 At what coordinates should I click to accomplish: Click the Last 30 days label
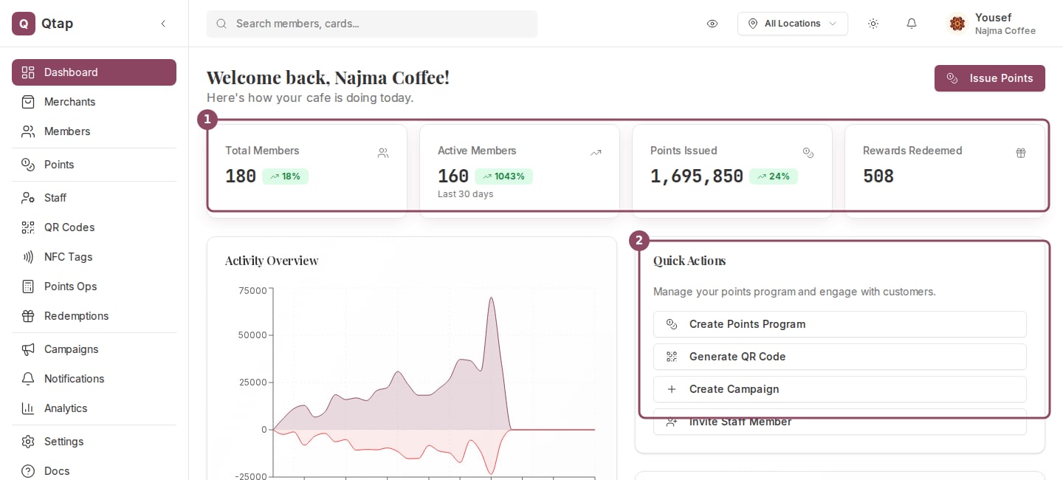pyautogui.click(x=466, y=194)
